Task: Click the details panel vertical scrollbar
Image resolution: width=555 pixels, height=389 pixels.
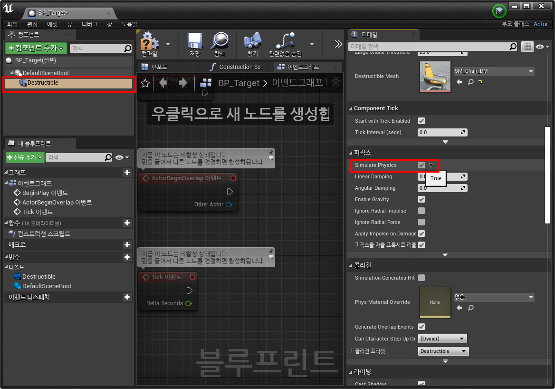Action: (x=547, y=175)
